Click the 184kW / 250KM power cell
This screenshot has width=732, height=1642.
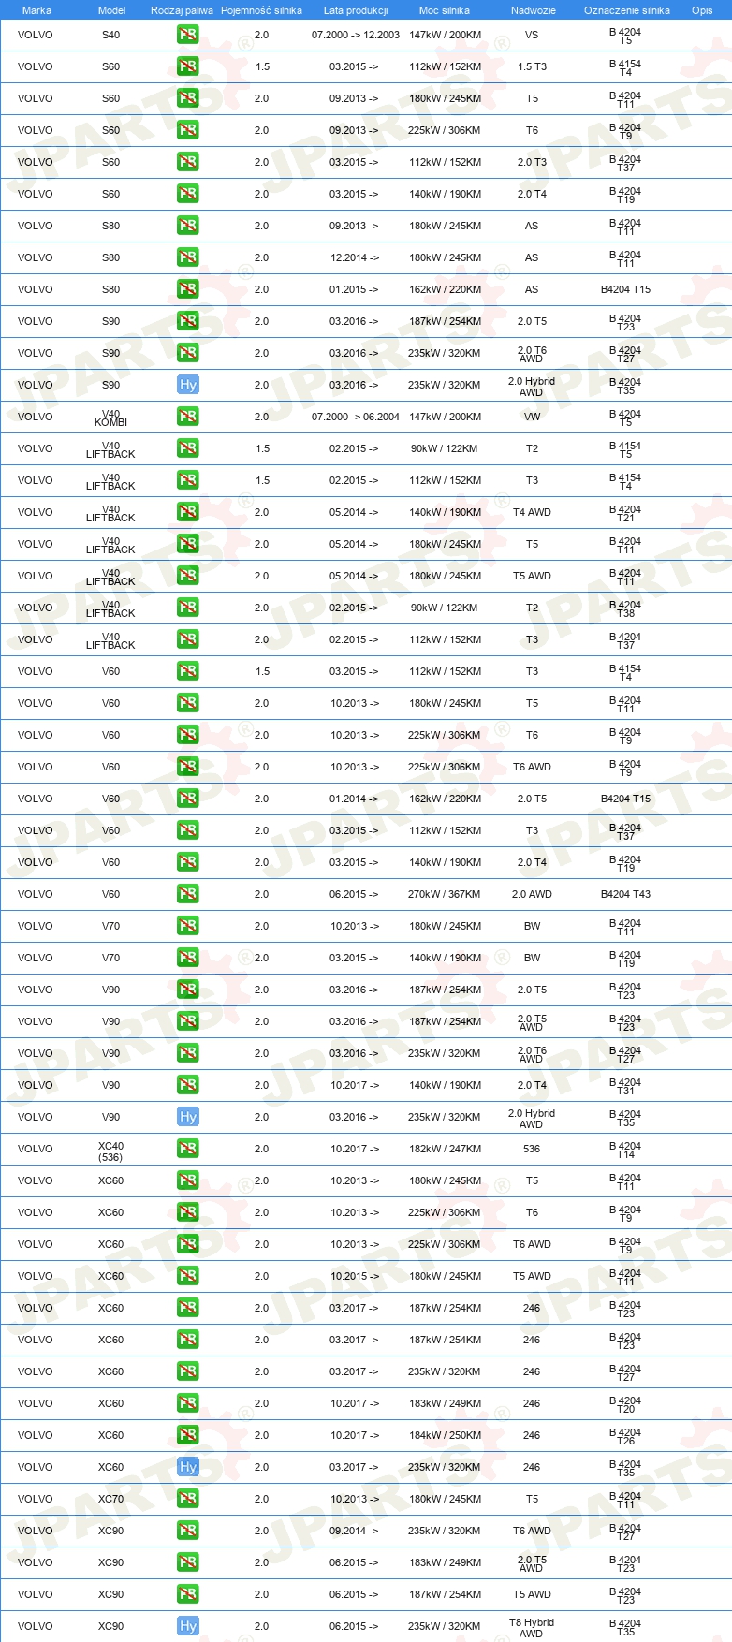[x=444, y=1435]
